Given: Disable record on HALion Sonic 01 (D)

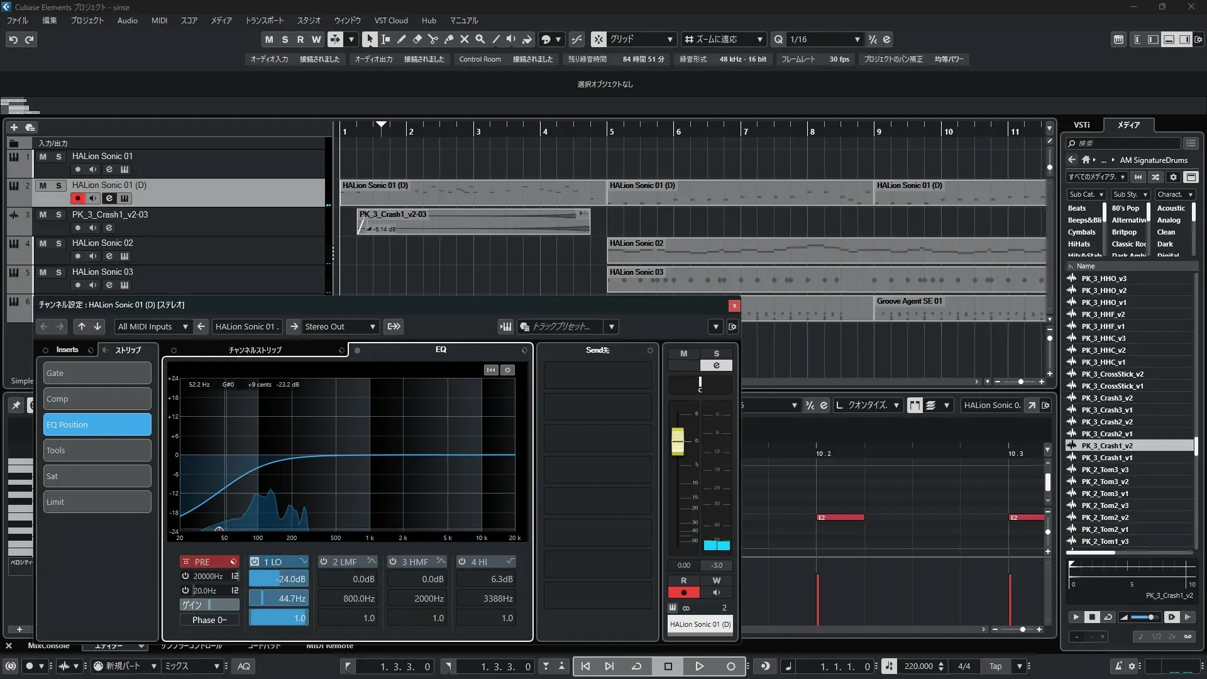Looking at the screenshot, I should (x=78, y=198).
